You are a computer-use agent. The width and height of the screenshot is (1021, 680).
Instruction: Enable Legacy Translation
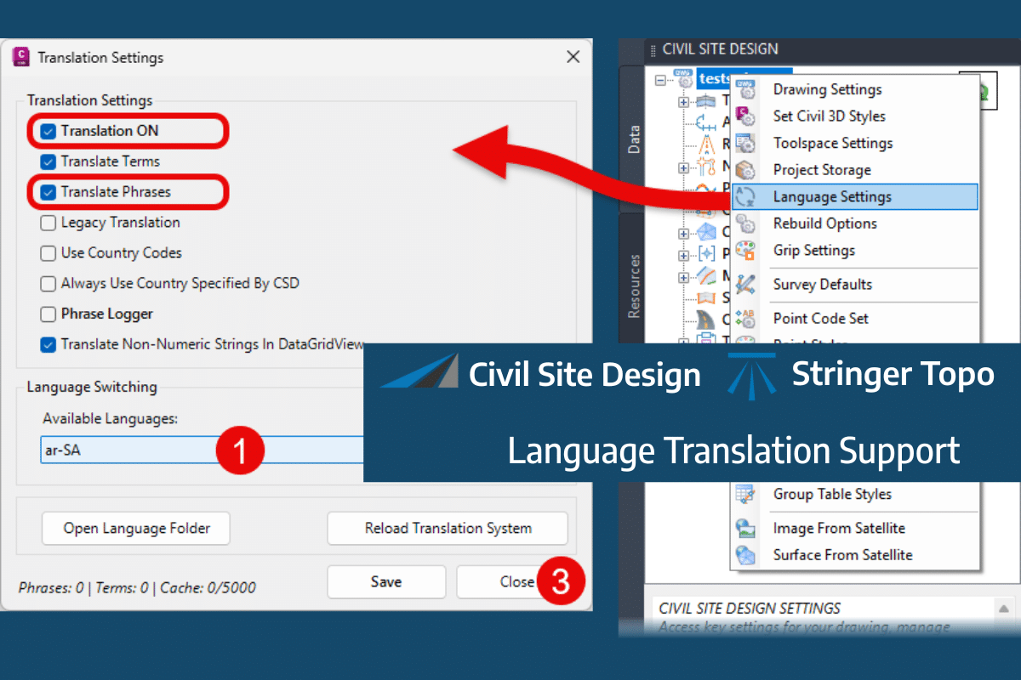coord(48,223)
